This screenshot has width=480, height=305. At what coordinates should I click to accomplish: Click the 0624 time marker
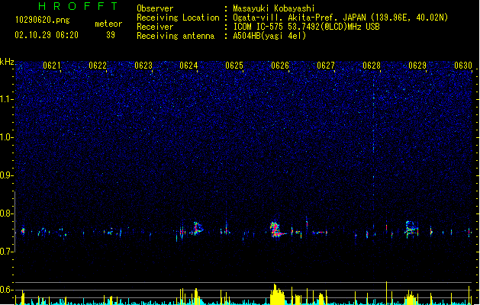pos(188,66)
